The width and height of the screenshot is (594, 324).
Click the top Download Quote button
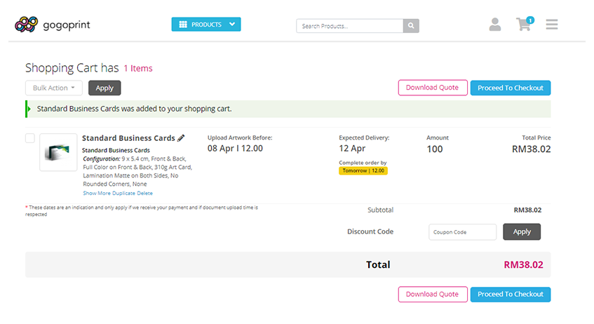click(432, 88)
